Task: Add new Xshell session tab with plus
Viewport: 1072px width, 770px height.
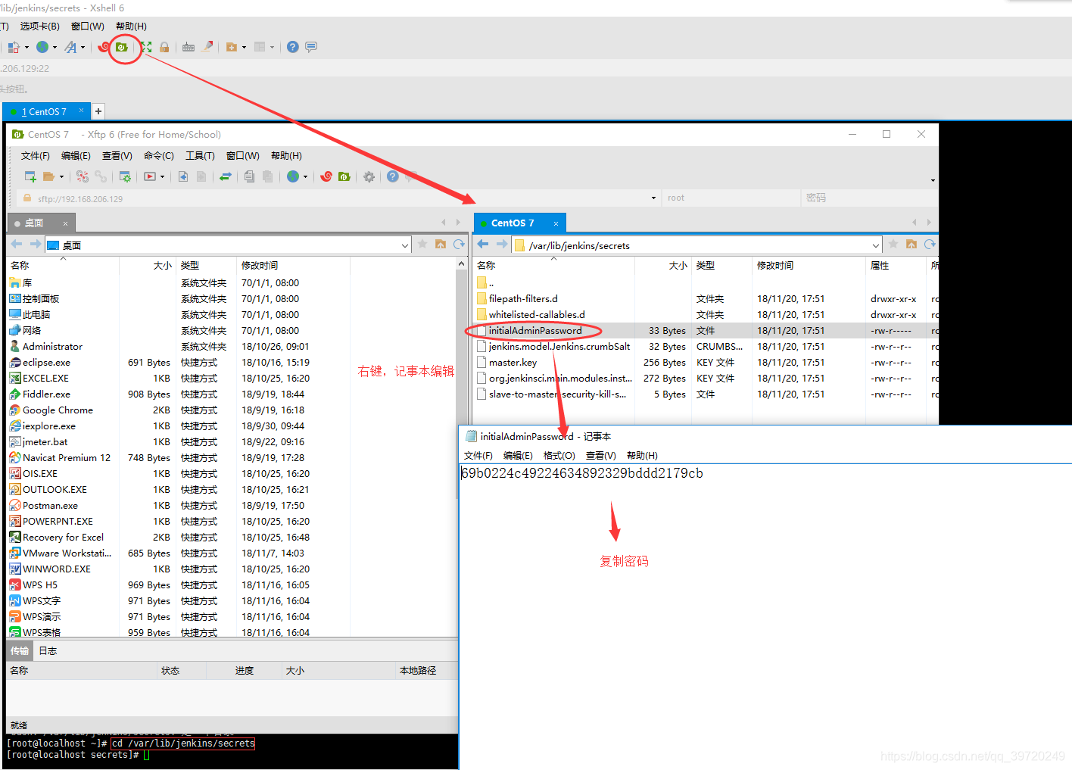Action: (98, 111)
